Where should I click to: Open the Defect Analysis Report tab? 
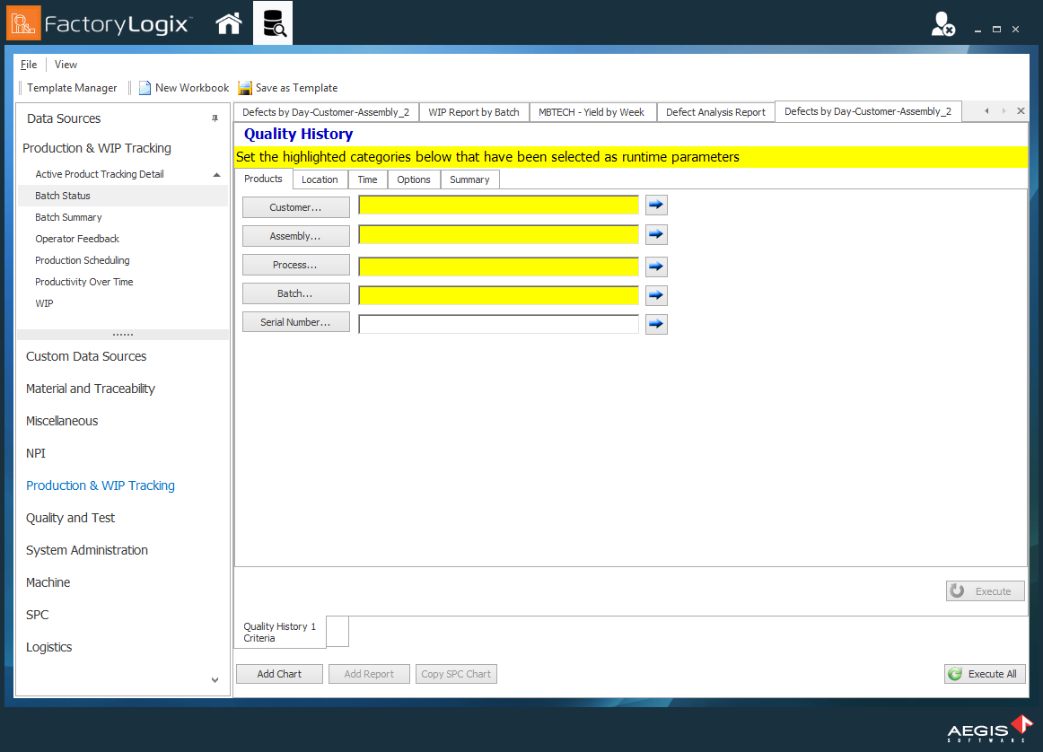715,111
